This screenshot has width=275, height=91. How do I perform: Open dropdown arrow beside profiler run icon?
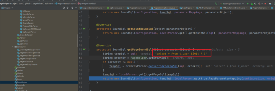pos(262,4)
